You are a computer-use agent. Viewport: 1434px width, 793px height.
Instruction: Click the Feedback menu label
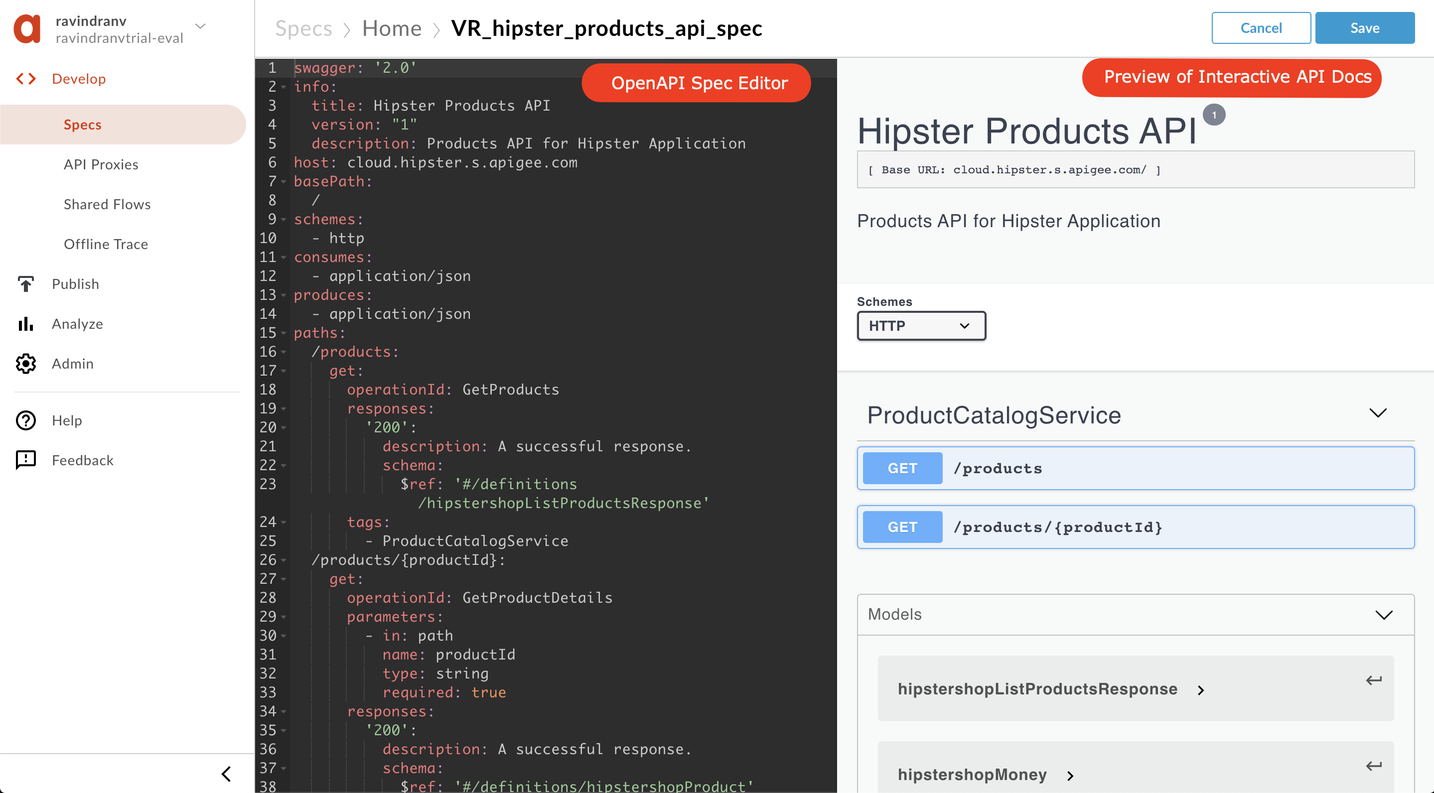82,460
